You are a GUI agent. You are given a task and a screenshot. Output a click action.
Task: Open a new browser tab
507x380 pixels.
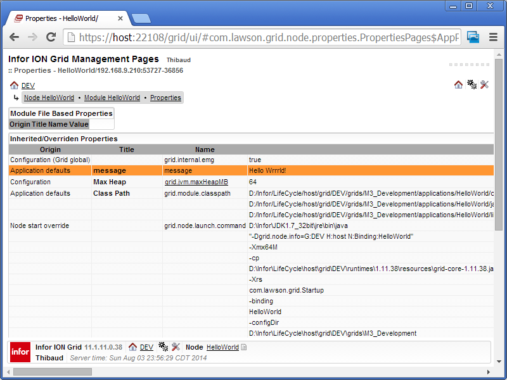141,18
